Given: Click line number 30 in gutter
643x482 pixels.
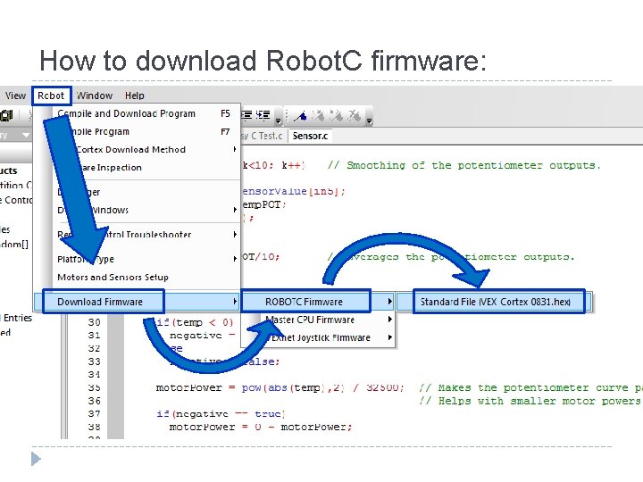Looking at the screenshot, I should tap(95, 322).
